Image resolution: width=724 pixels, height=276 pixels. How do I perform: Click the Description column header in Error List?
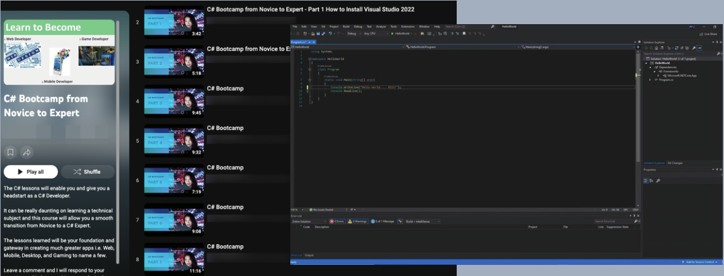click(322, 227)
